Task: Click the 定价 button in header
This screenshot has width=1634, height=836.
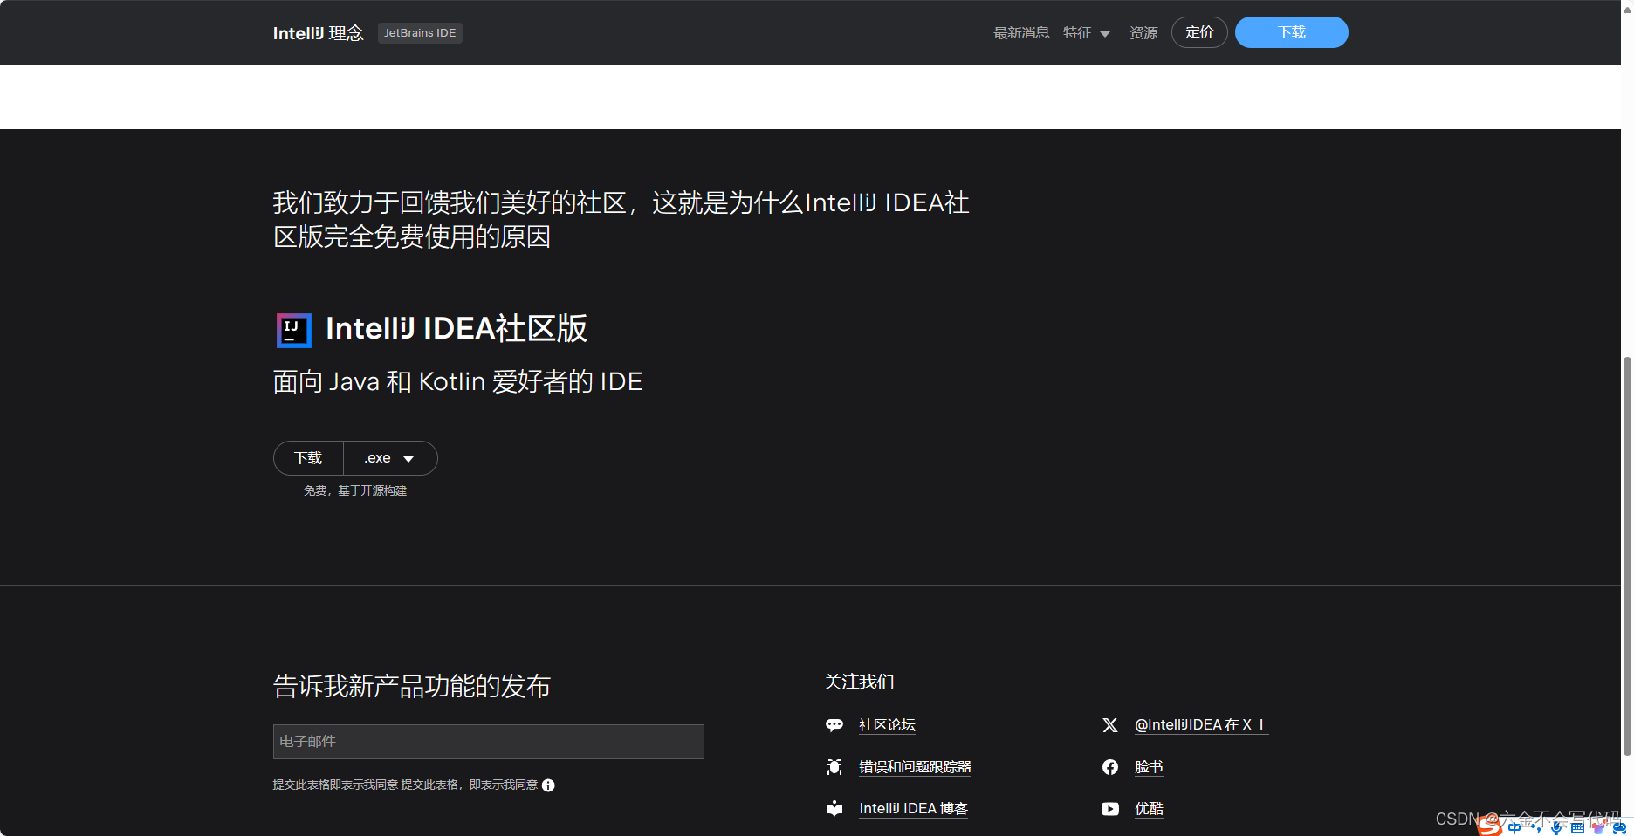Action: (x=1199, y=32)
